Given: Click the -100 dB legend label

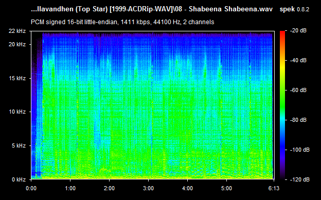Looking at the screenshot, I should pyautogui.click(x=300, y=150).
